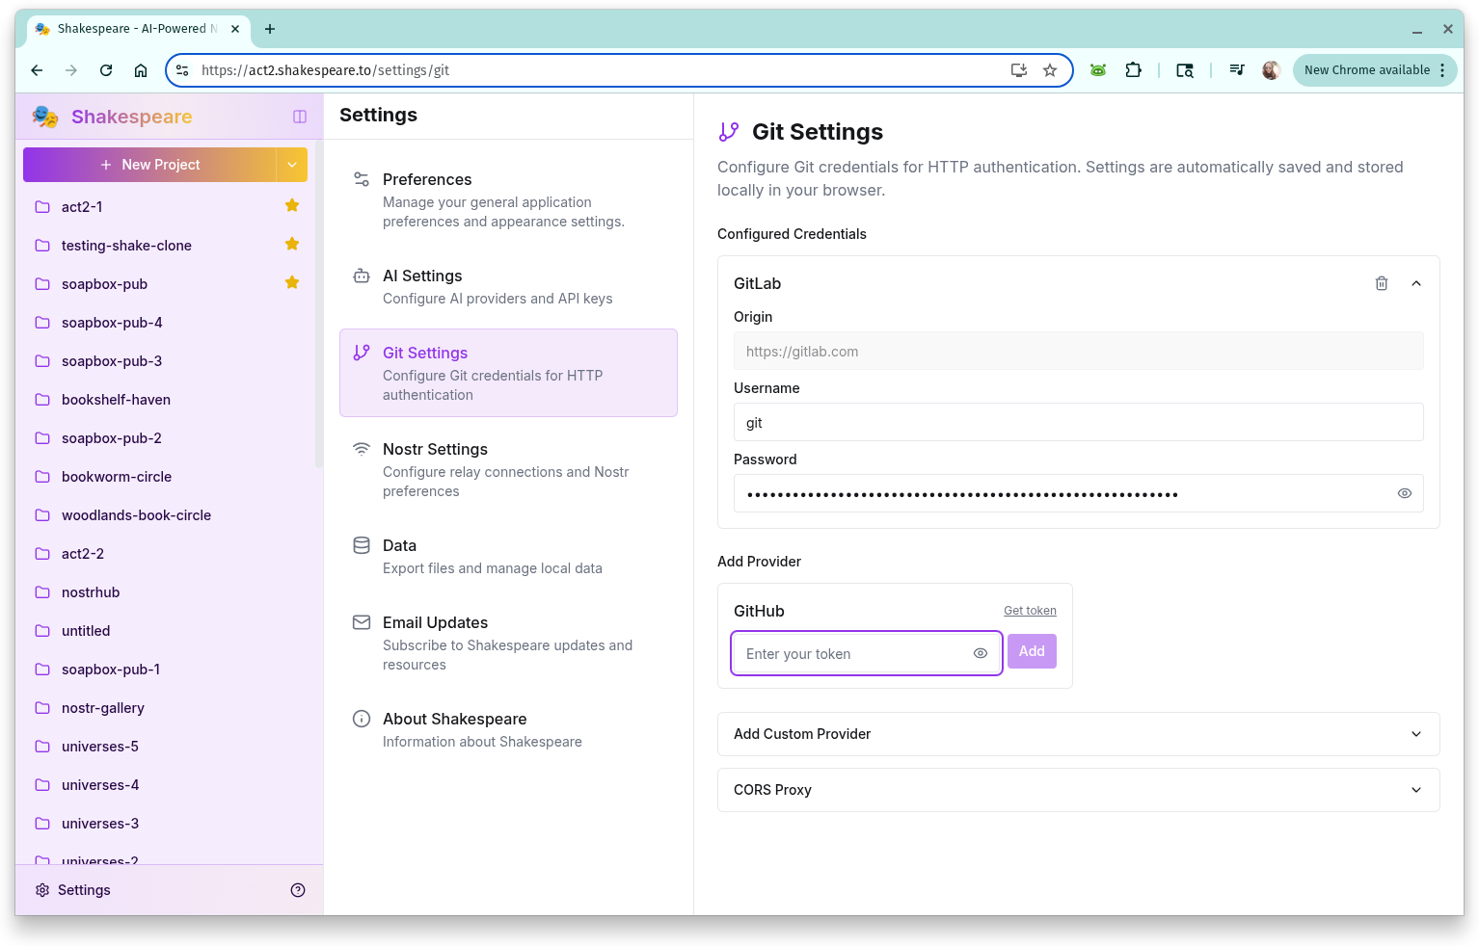Open the New Project dropdown arrow
Viewport: 1479px width, 946px height.
pos(292,164)
